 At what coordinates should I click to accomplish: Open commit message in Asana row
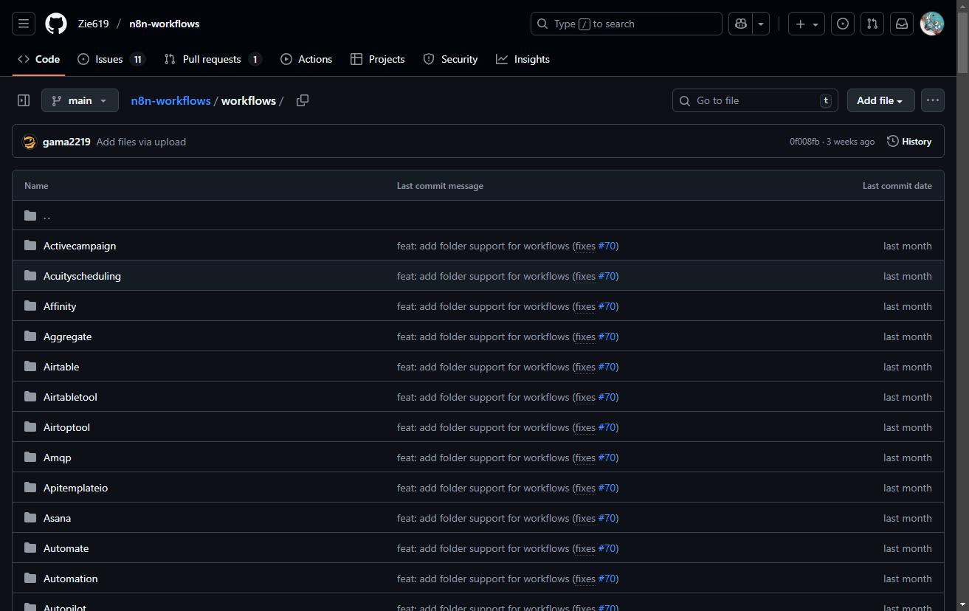[483, 518]
